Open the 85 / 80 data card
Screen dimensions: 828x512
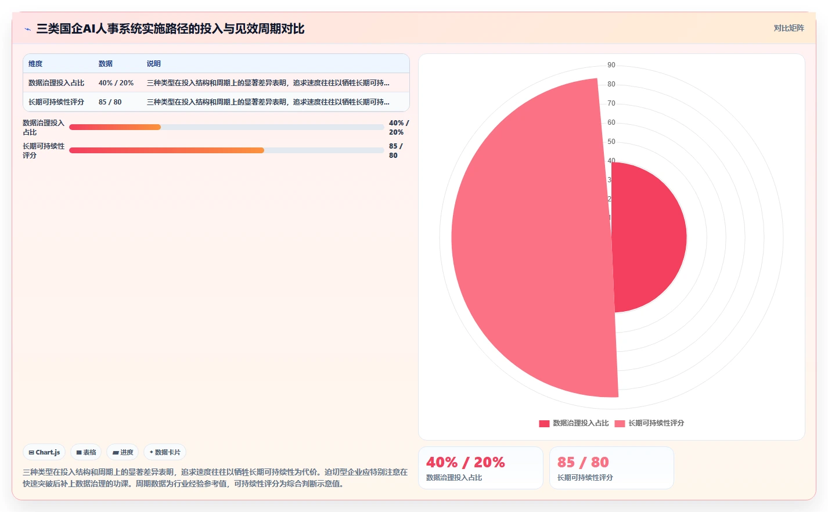click(611, 468)
